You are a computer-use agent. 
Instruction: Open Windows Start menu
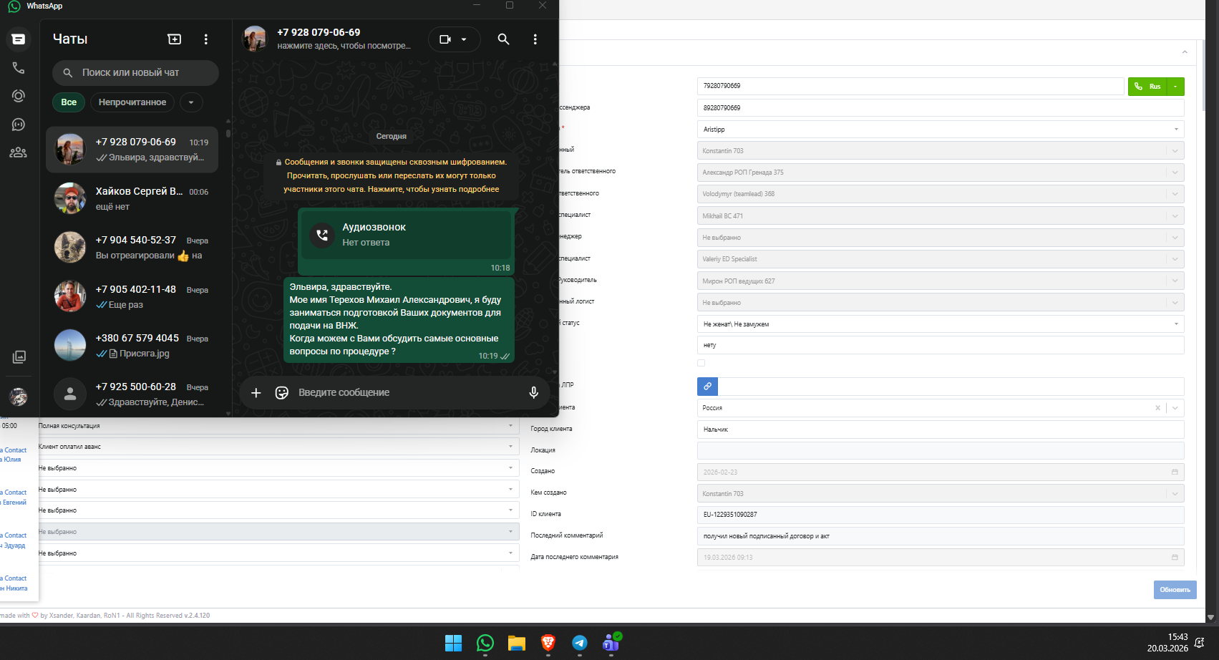click(x=453, y=643)
